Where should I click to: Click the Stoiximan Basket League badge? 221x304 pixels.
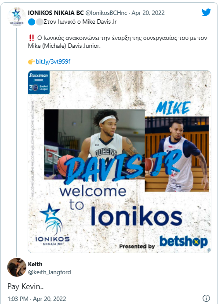tap(39, 82)
